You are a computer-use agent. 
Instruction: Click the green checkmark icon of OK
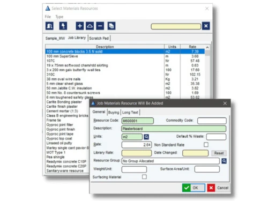[187, 188]
